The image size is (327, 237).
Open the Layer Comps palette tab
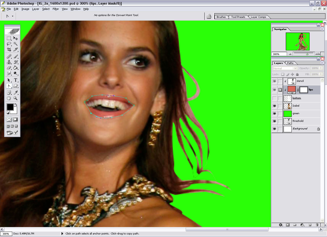coord(258,17)
